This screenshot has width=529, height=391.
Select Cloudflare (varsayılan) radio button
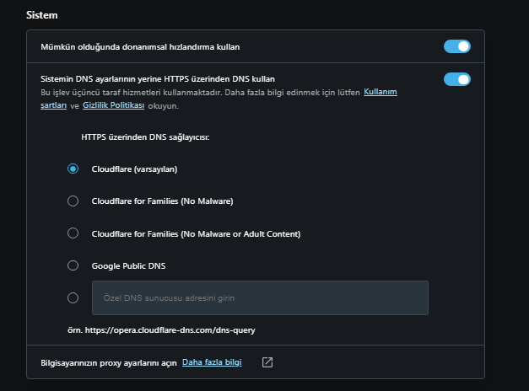[73, 169]
